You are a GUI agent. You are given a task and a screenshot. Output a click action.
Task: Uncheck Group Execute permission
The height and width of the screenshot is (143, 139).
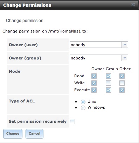click(108, 90)
